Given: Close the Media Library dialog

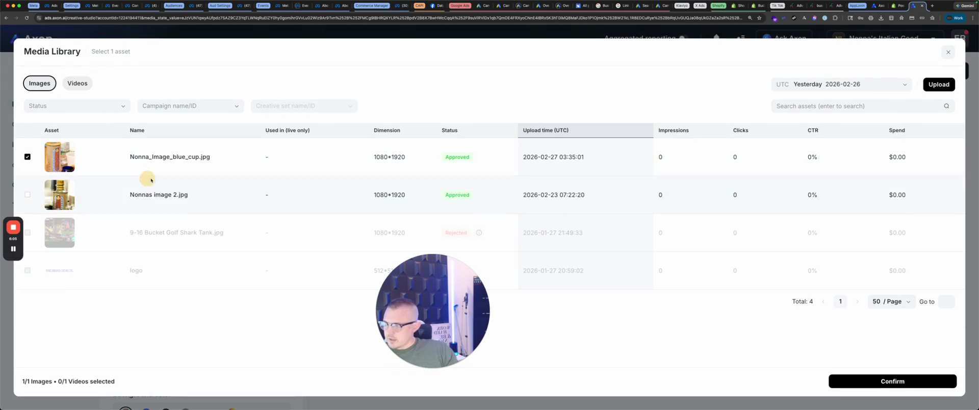Looking at the screenshot, I should tap(948, 52).
